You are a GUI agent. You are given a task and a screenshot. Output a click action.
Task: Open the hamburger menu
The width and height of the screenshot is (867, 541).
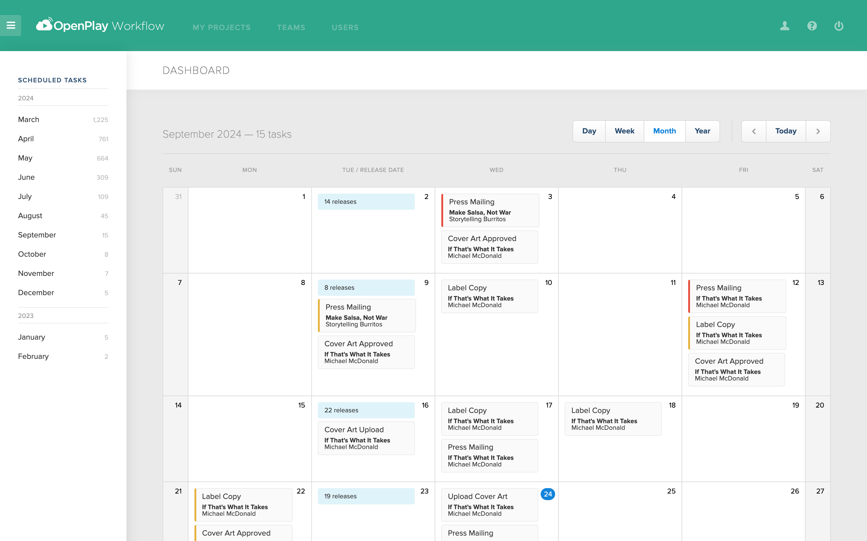tap(11, 26)
